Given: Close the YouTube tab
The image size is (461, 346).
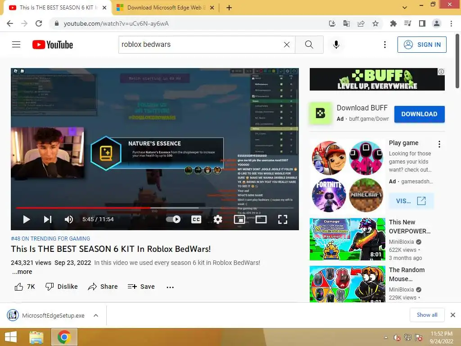Looking at the screenshot, I should 104,8.
